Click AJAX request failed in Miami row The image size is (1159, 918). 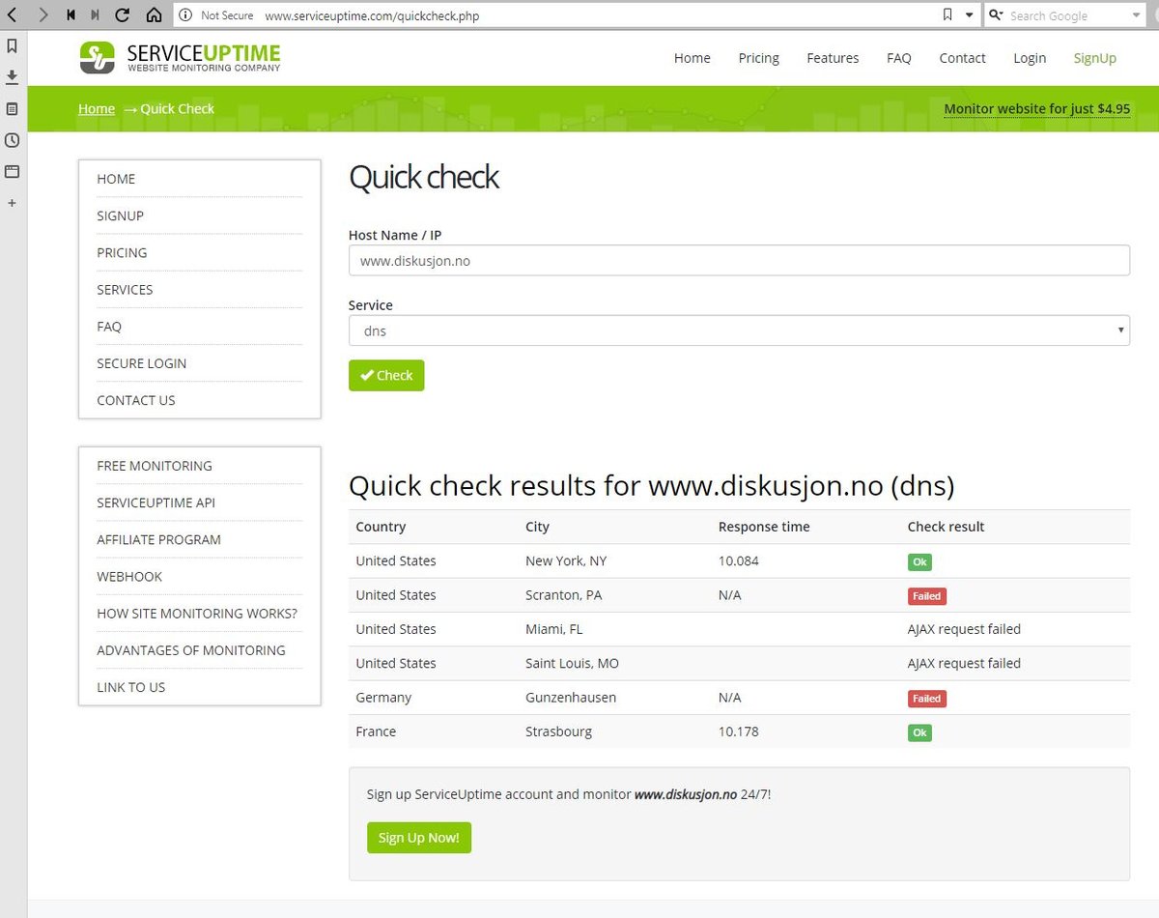(x=964, y=629)
